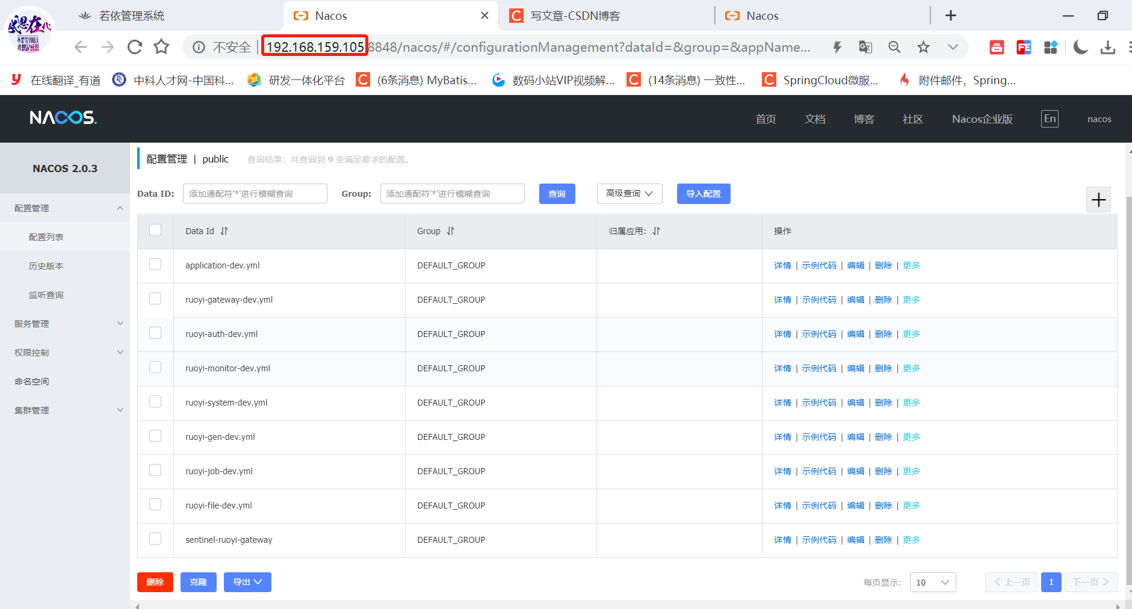Click the zoom magnifier icon in address bar
Screen dimensions: 1132x609
pos(894,47)
